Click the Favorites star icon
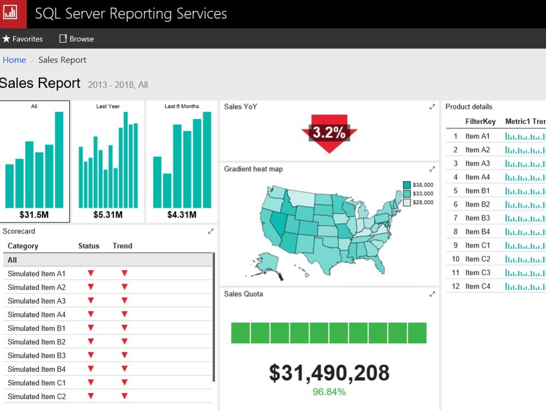546x410 pixels. [x=8, y=38]
